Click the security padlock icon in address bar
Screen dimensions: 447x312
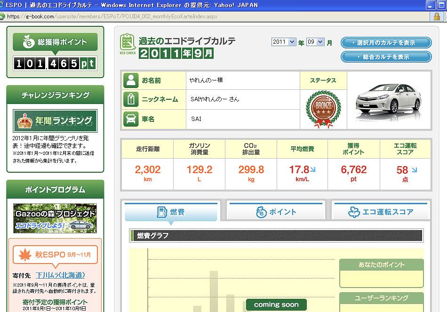click(437, 16)
